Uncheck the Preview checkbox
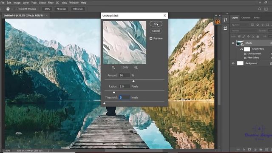The width and height of the screenshot is (272, 153). pos(151,39)
